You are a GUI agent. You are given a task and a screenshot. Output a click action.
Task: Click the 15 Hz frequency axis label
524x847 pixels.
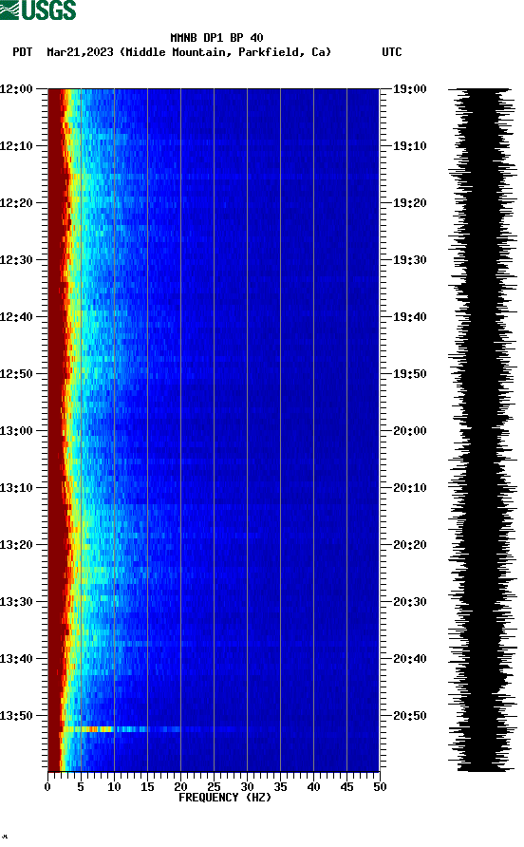[147, 787]
